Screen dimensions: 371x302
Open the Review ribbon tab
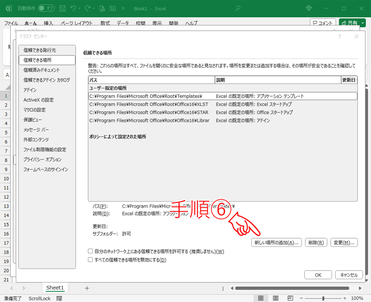141,23
